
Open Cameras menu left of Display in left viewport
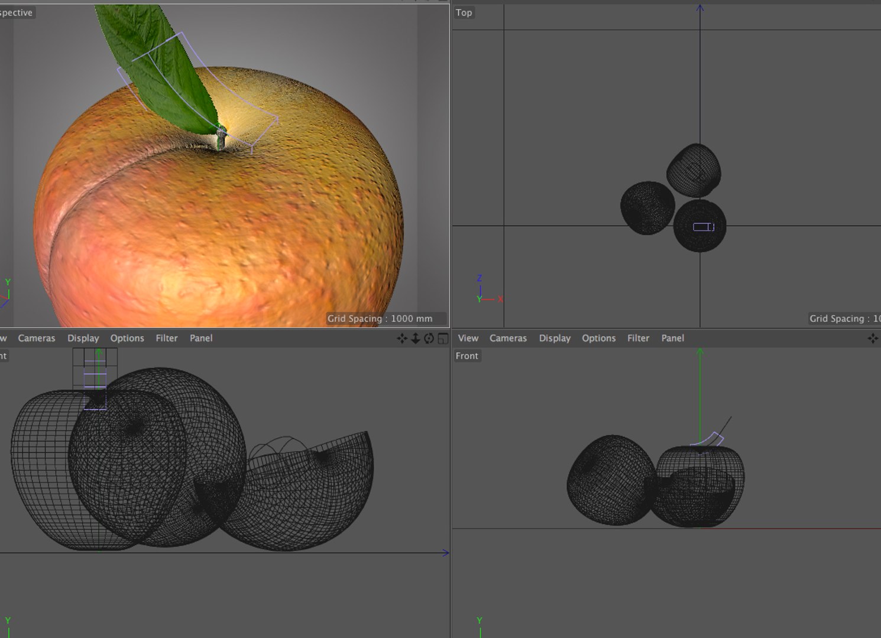pyautogui.click(x=37, y=338)
